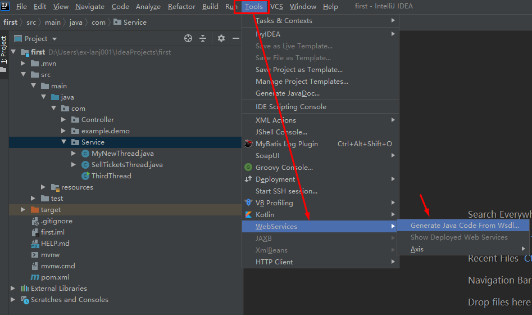Click the MyBatis Log Plugin bird icon
The height and width of the screenshot is (315, 532).
pos(248,143)
